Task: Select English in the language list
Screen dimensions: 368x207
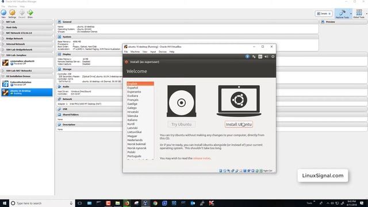Action: coord(140,84)
